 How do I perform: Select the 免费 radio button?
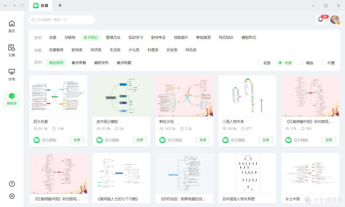pos(280,63)
